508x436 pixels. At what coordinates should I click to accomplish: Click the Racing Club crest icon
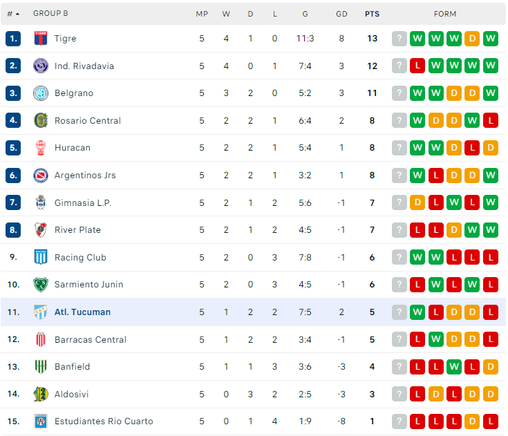click(x=41, y=257)
